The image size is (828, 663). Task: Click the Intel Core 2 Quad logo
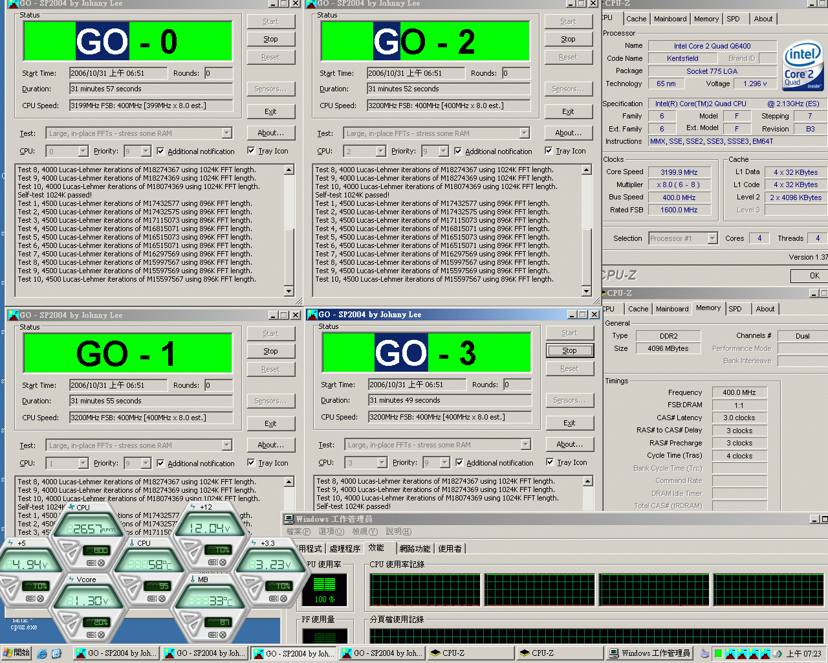click(x=802, y=66)
